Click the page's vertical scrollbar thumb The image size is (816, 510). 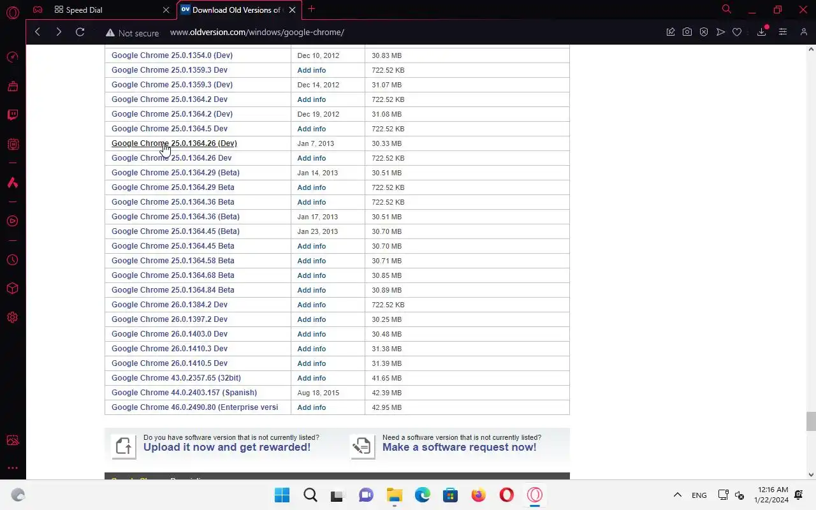(x=811, y=421)
